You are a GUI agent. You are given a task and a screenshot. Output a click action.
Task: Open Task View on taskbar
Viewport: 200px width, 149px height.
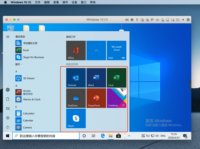(93, 136)
